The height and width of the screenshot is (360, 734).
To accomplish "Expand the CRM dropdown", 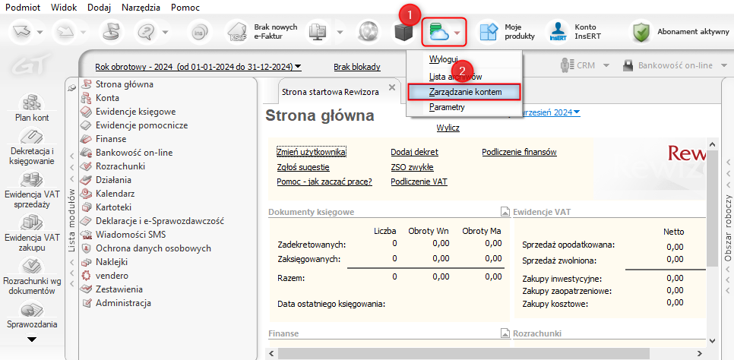I will pos(606,66).
